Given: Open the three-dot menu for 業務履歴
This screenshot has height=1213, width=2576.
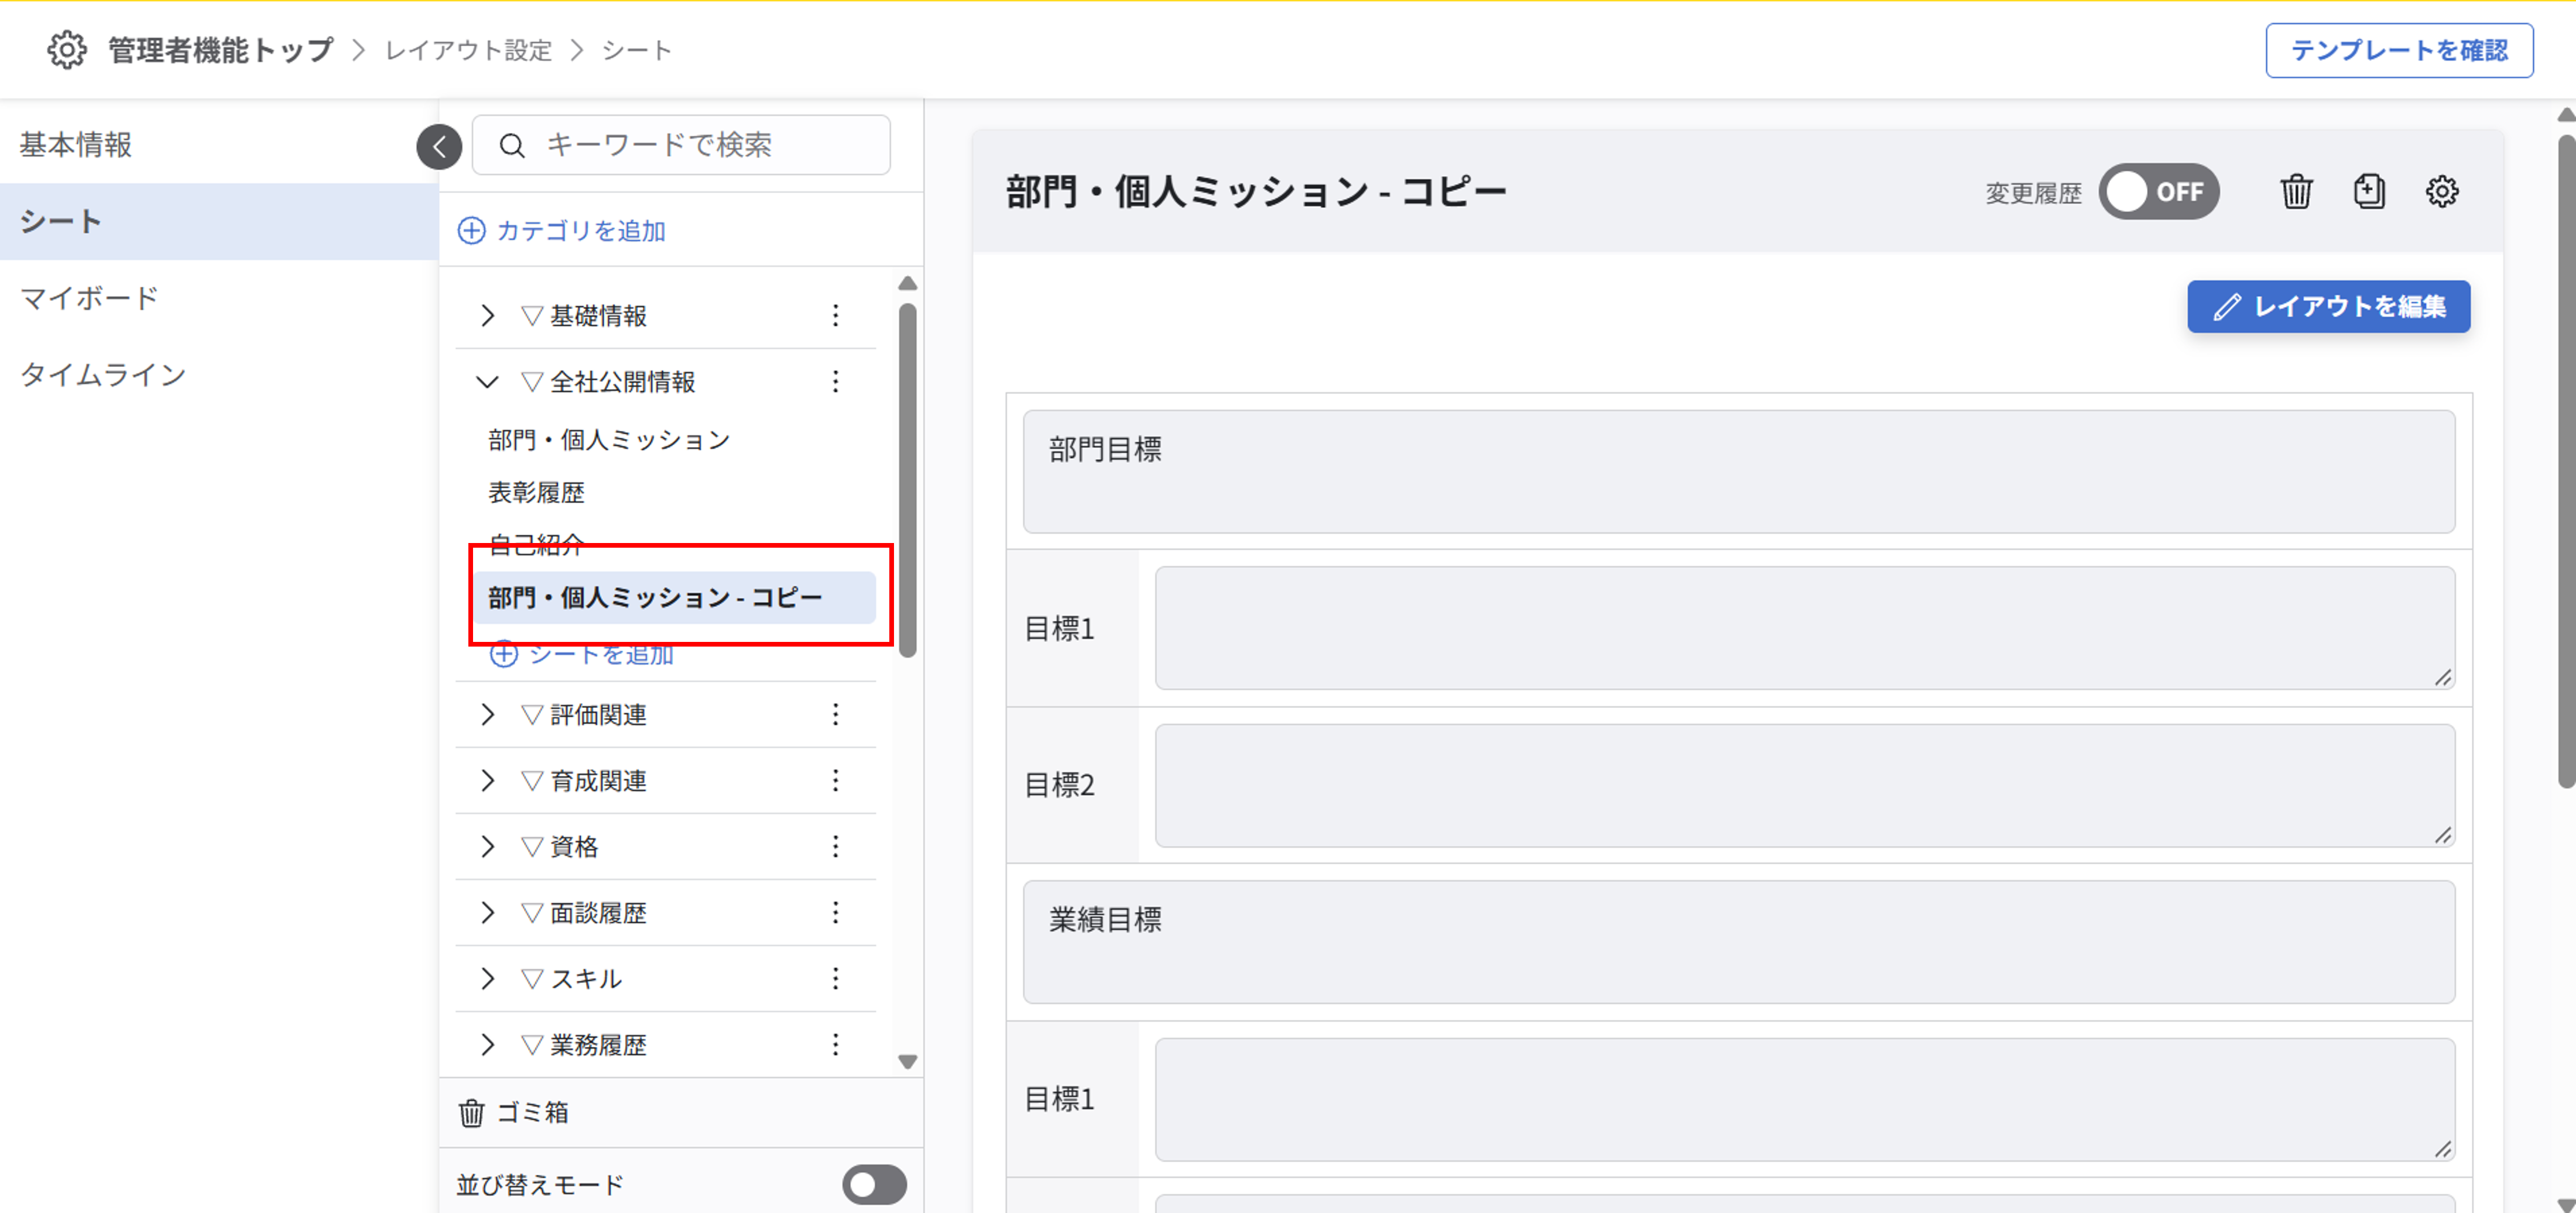Looking at the screenshot, I should click(835, 1044).
